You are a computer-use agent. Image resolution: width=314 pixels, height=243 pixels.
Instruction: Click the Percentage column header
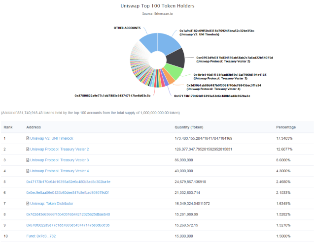click(286, 127)
